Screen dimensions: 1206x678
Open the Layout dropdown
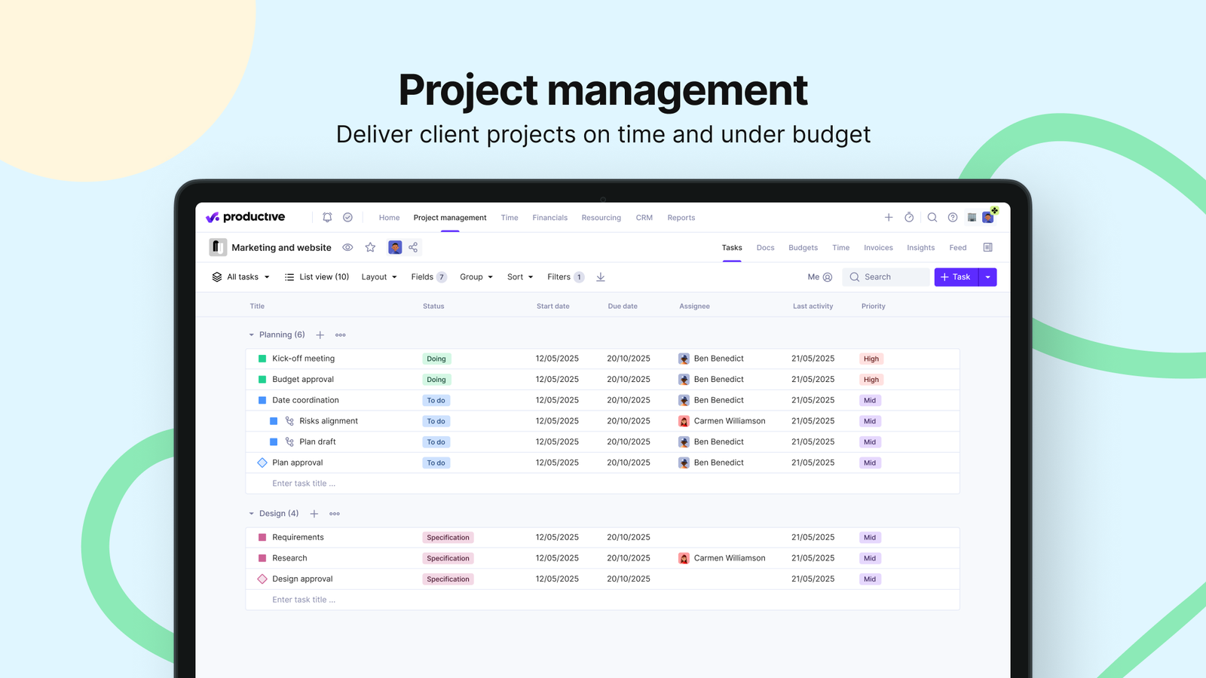coord(379,277)
